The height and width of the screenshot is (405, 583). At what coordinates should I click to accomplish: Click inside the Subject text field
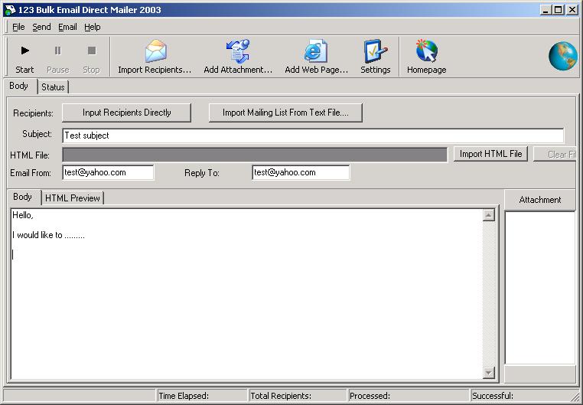313,136
